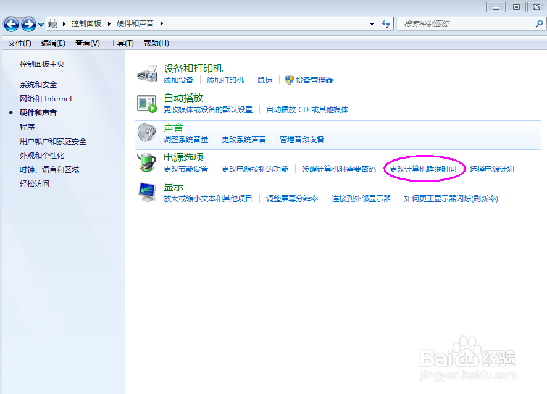Click 更改电源按钮的功能 link

(255, 169)
